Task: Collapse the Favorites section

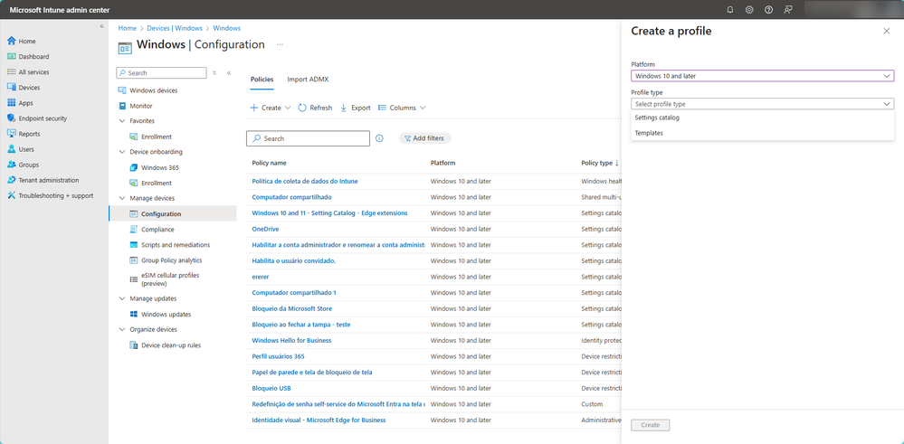Action: [x=122, y=121]
